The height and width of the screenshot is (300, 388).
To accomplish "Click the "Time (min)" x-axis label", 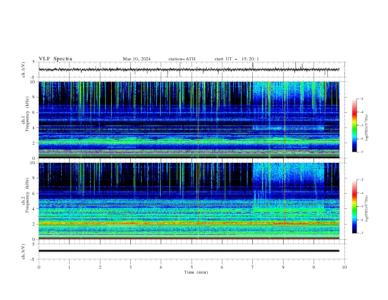I will pos(196,272).
